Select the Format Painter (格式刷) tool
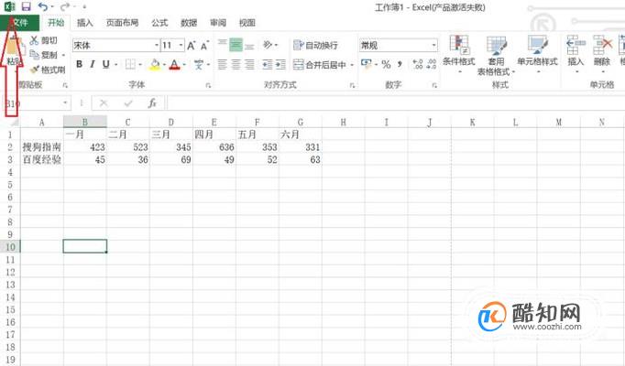Image resolution: width=625 pixels, height=366 pixels. 48,70
